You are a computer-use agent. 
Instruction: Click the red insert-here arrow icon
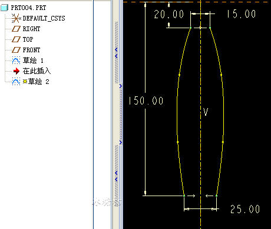pos(16,71)
